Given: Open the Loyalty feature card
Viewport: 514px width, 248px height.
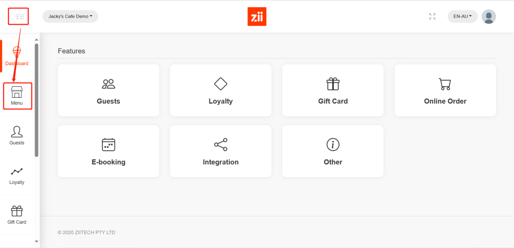Looking at the screenshot, I should click(x=221, y=90).
